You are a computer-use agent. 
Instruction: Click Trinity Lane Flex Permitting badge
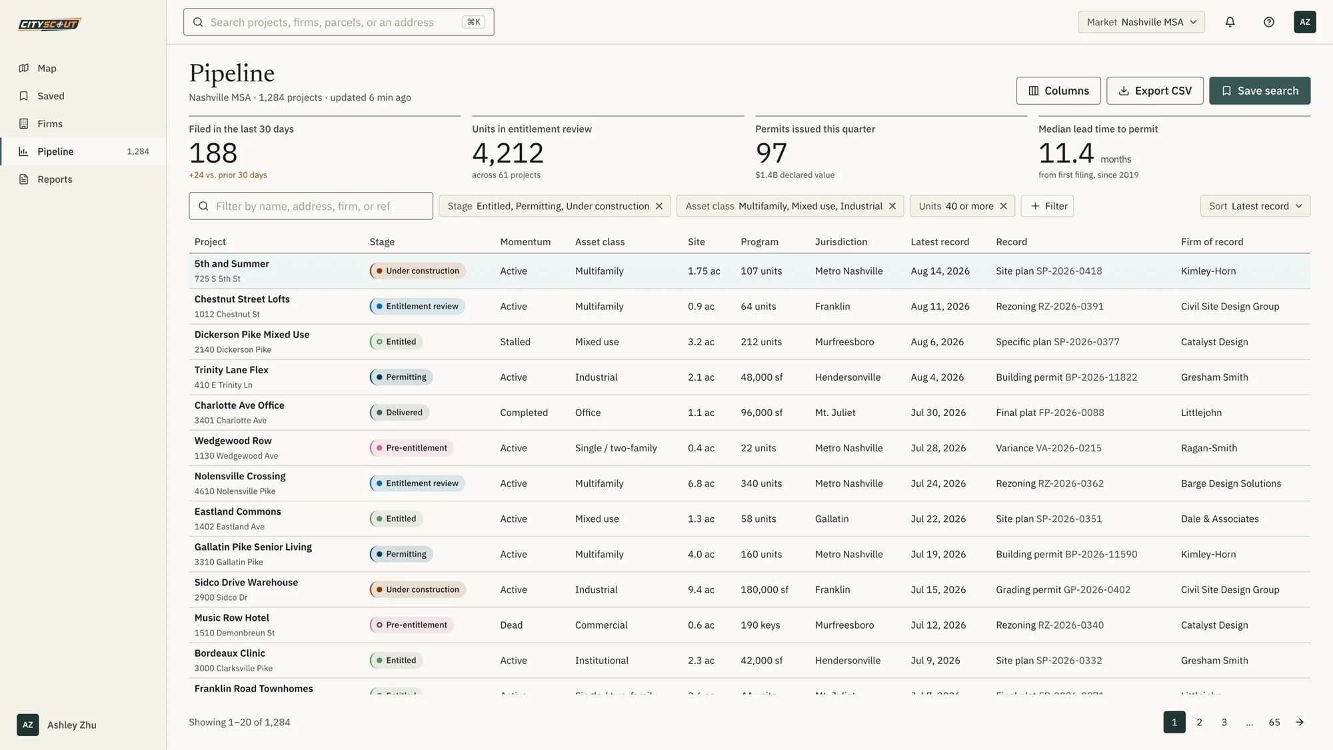pos(401,377)
